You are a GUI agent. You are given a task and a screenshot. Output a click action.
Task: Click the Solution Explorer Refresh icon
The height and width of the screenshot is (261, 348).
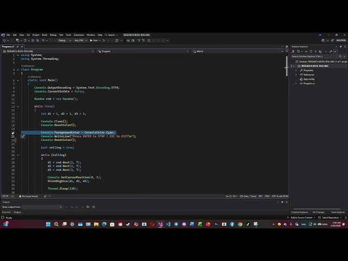311,52
